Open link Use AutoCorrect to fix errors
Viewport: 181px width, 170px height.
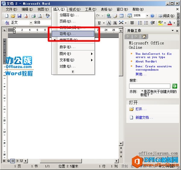point(154,55)
